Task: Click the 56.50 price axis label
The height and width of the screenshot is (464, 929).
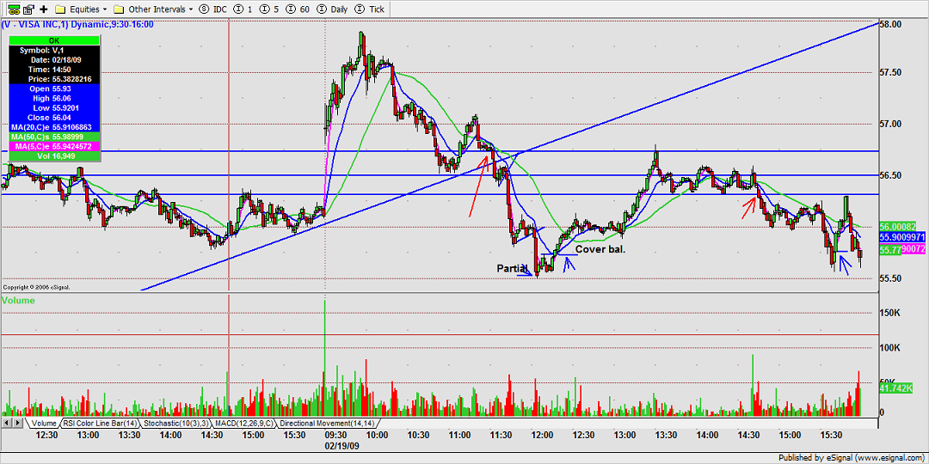Action: 892,175
